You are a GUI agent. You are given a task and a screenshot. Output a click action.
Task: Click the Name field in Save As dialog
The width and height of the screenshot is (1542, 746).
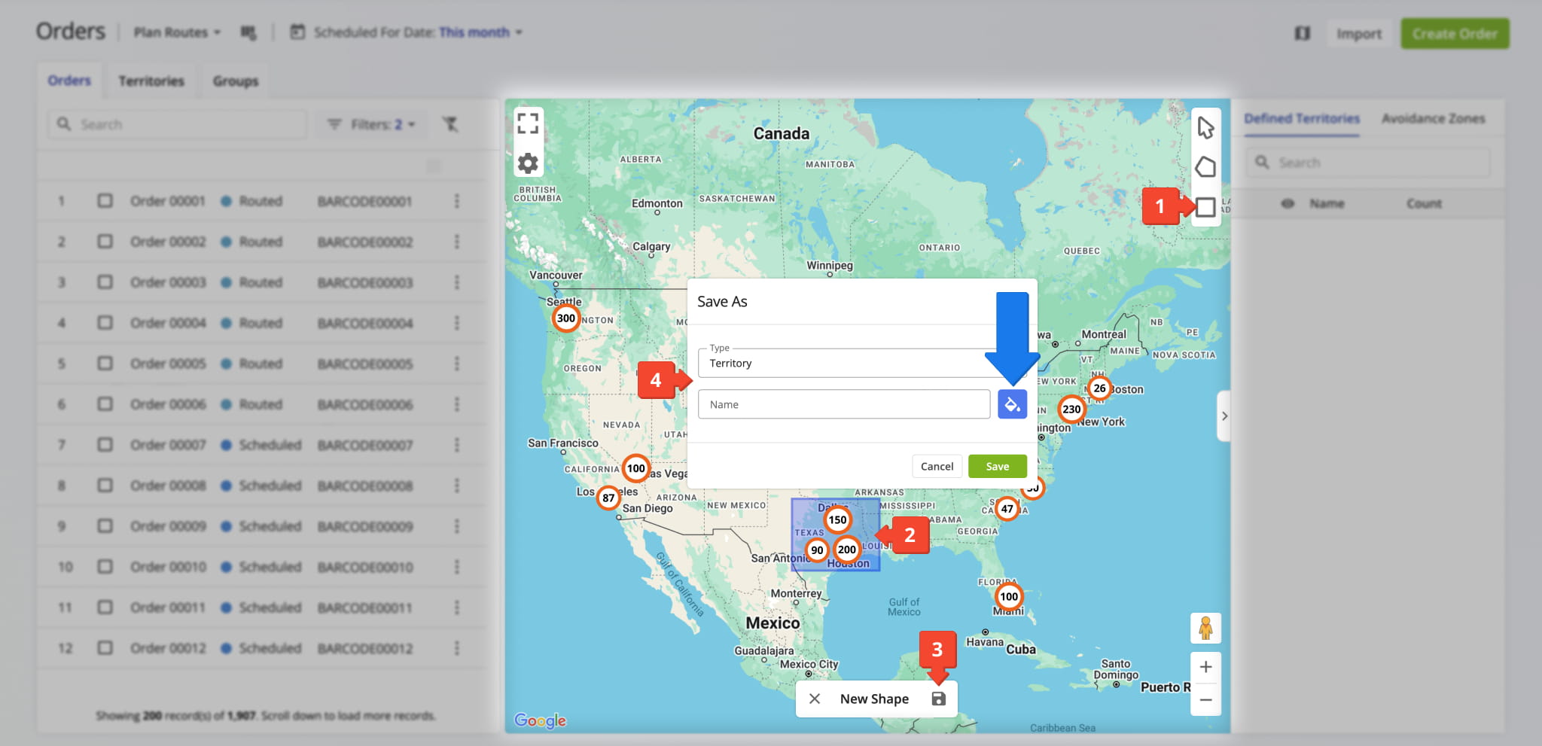844,404
